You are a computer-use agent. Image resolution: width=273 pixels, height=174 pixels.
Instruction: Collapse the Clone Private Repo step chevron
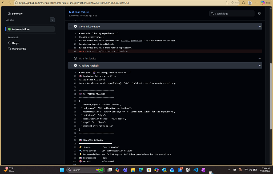(70, 26)
